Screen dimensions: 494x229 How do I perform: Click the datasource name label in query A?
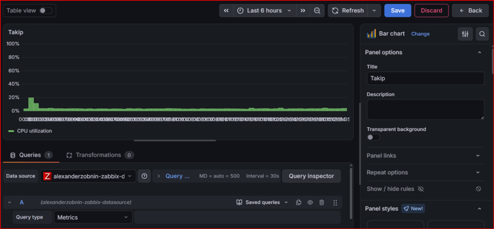pyautogui.click(x=86, y=202)
